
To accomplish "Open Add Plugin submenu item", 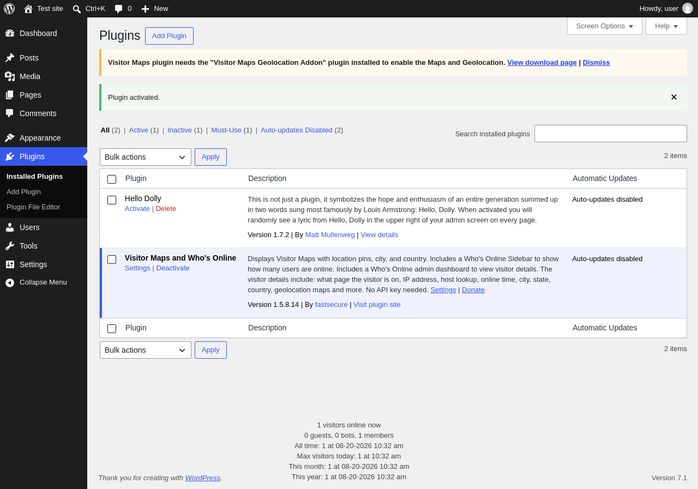I will click(x=23, y=191).
